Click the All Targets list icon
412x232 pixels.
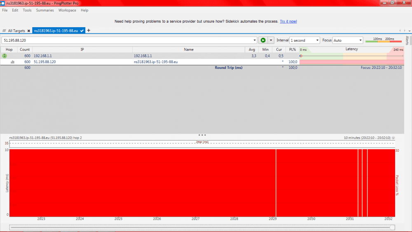pos(4,31)
